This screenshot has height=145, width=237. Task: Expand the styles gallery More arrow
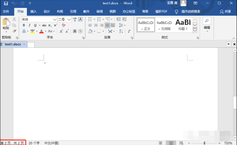point(195,30)
